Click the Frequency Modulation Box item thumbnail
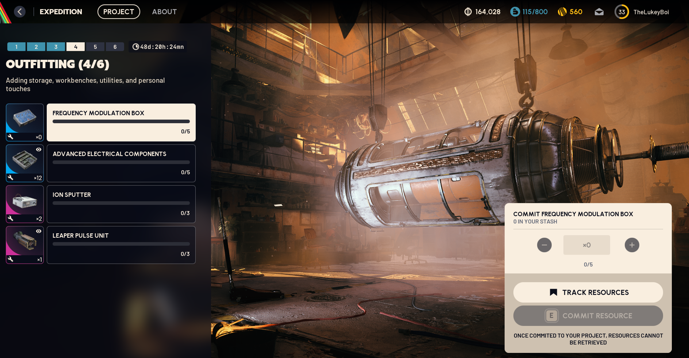This screenshot has width=689, height=358. 25,122
